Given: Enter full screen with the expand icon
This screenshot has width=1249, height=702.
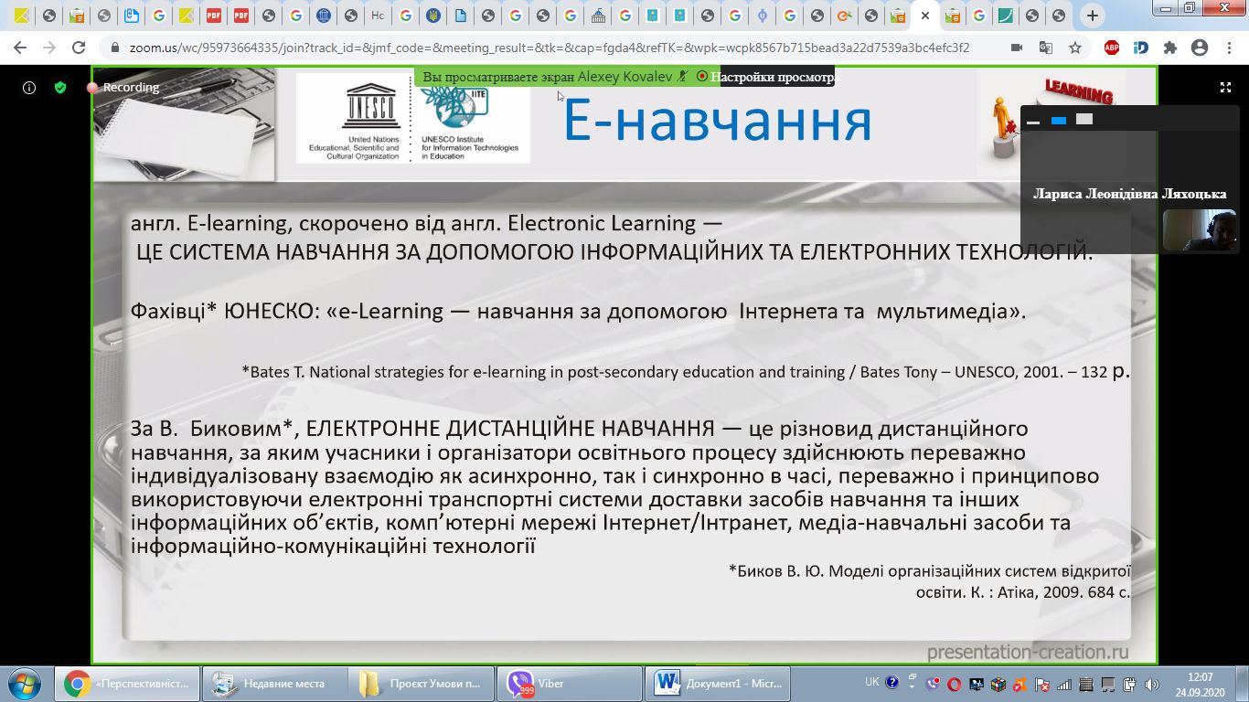Looking at the screenshot, I should click(x=1225, y=88).
